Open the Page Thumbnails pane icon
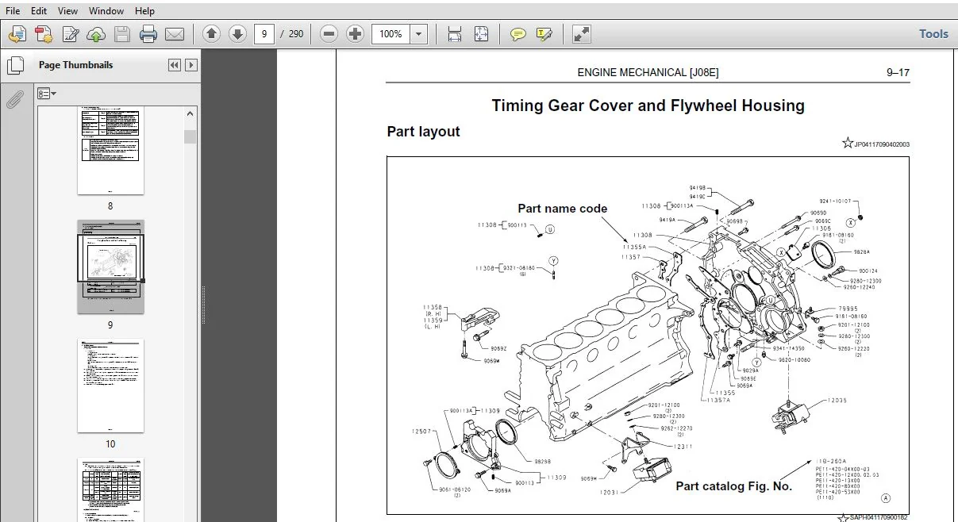 coord(15,66)
